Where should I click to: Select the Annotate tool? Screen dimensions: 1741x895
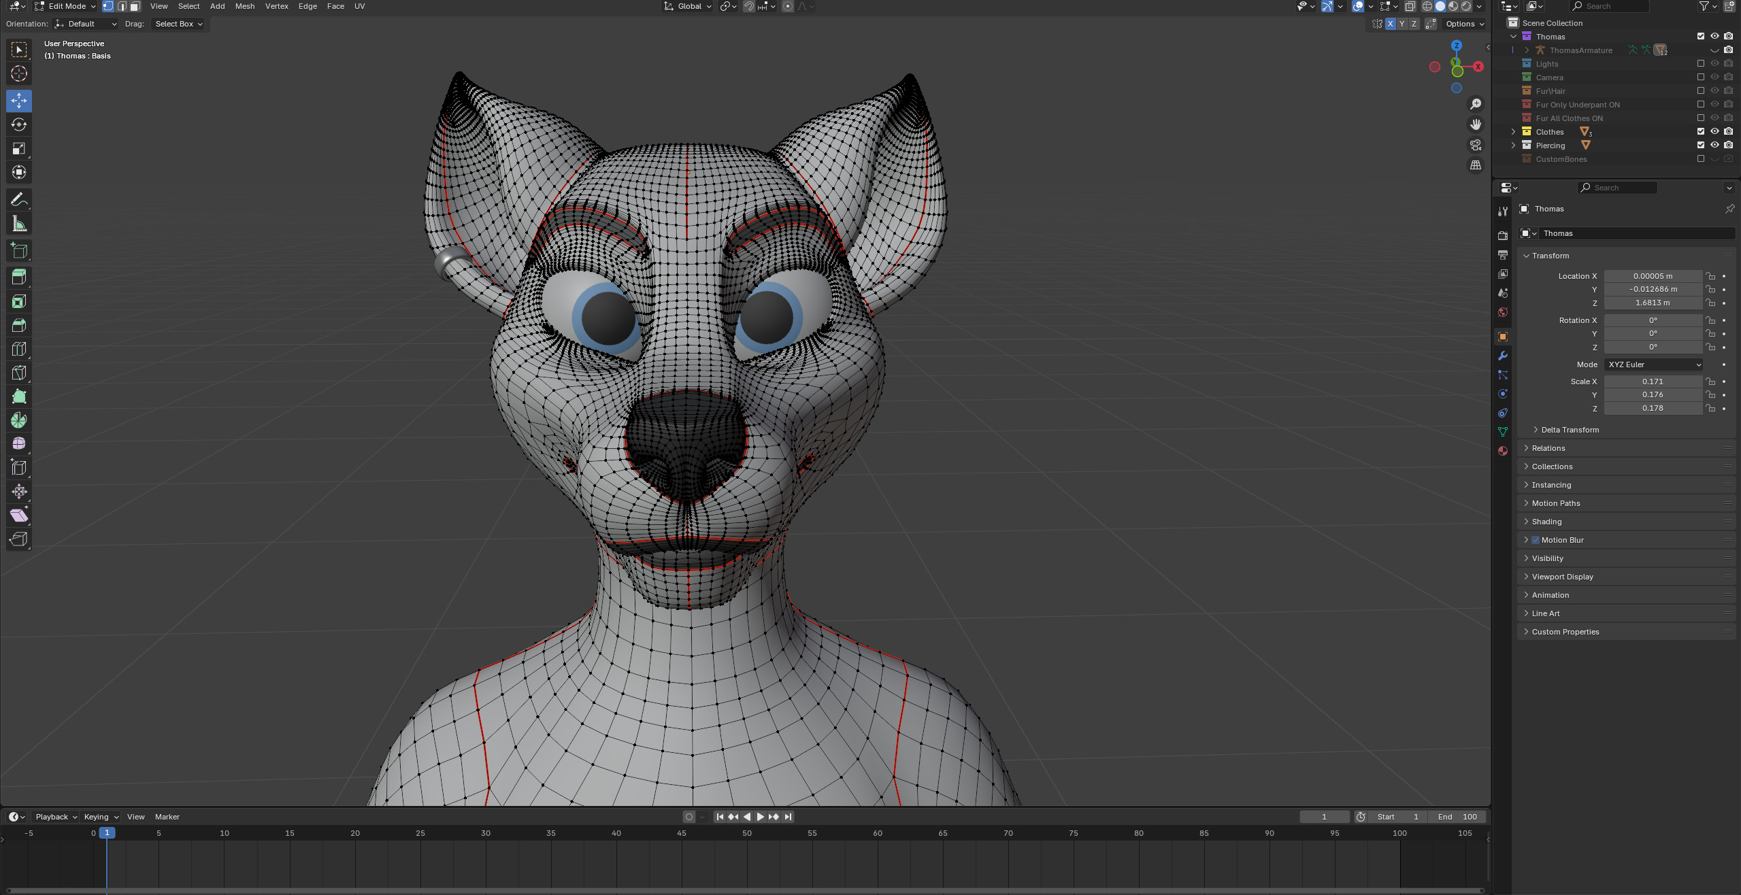pyautogui.click(x=19, y=200)
